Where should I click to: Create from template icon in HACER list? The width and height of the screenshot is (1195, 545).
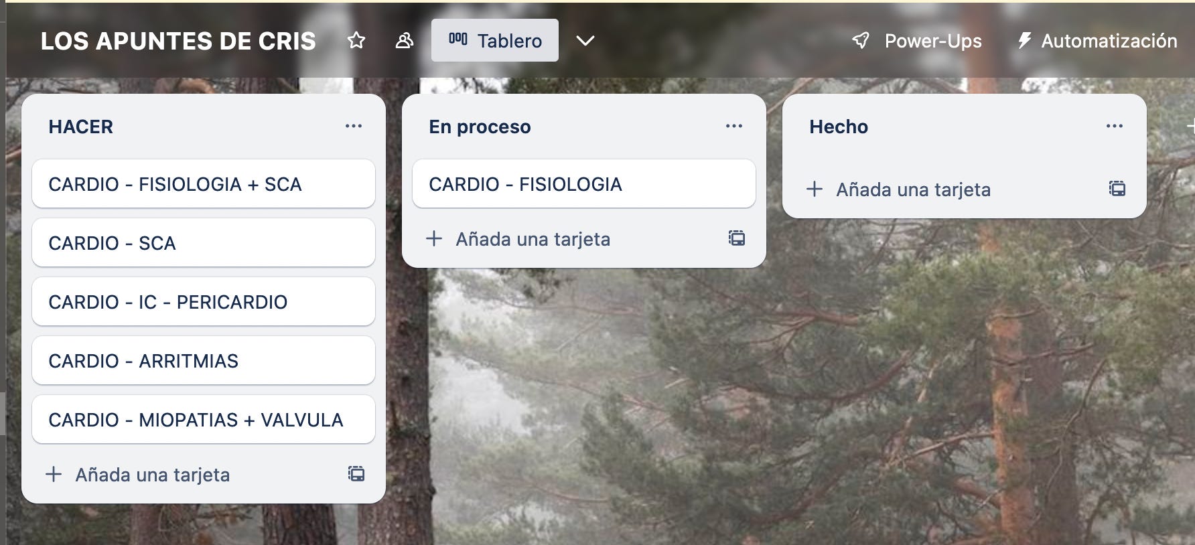(356, 474)
